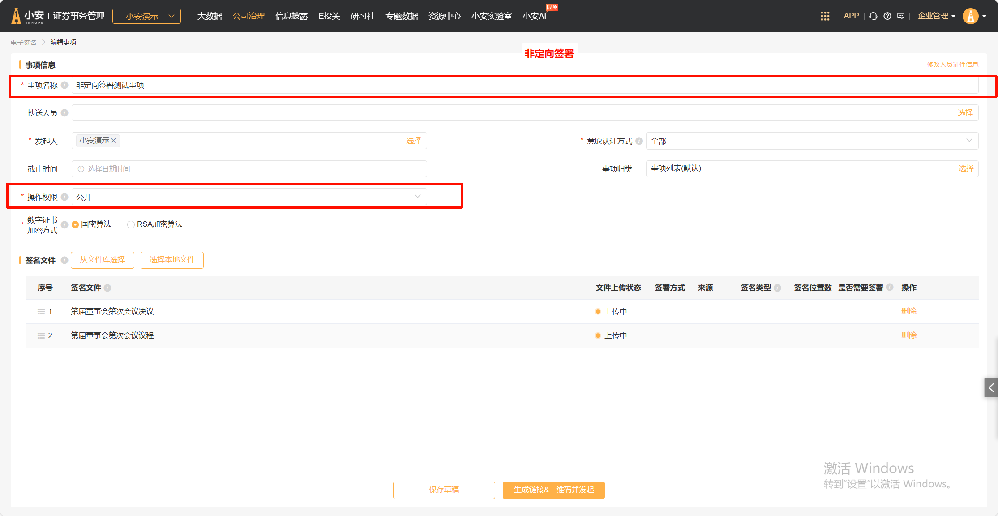Select the RSA加密算法 radio option
Viewport: 998px width, 516px height.
click(131, 224)
